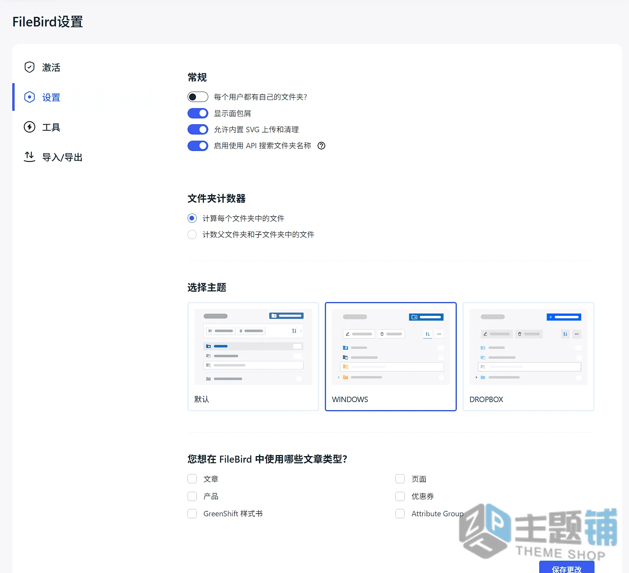629x573 pixels.
Task: Click the help question mark icon next to API search option
Action: [321, 146]
